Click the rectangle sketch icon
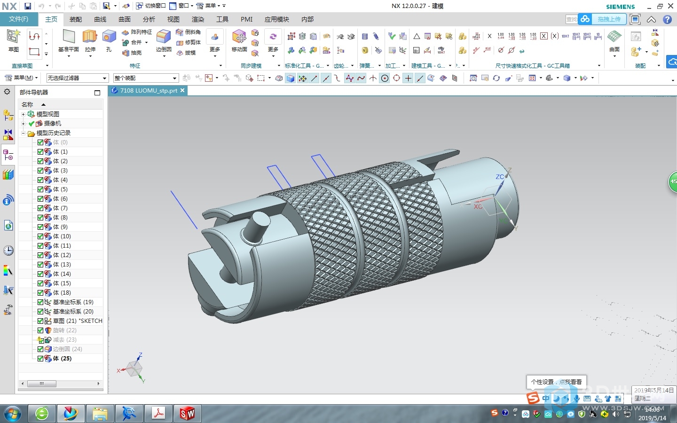The height and width of the screenshot is (423, 677). (x=34, y=52)
